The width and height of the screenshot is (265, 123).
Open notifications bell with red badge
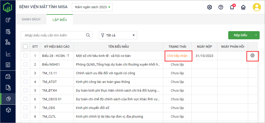pyautogui.click(x=232, y=7)
